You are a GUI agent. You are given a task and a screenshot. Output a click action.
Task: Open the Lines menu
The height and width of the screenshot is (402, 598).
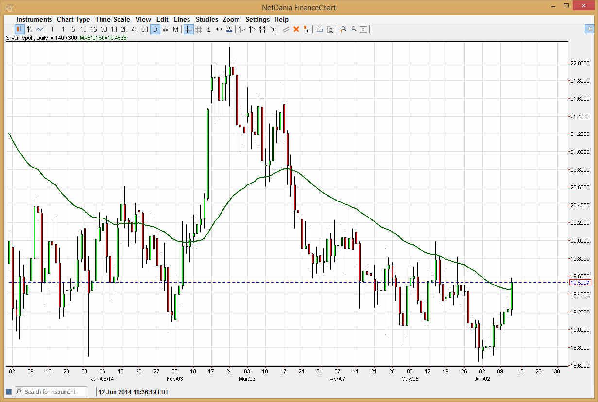pyautogui.click(x=182, y=19)
